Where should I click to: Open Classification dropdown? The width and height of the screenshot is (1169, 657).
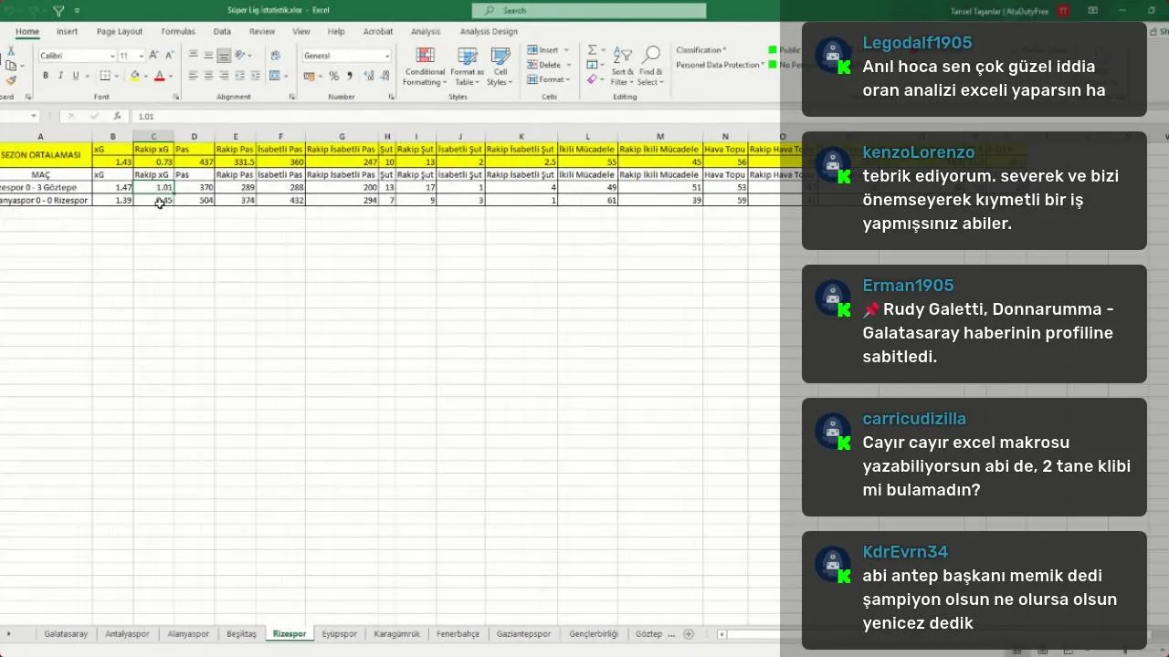point(701,50)
